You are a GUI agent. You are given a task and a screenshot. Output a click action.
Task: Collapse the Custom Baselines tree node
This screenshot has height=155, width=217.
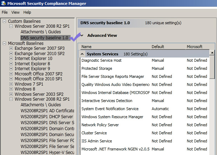[5, 21]
